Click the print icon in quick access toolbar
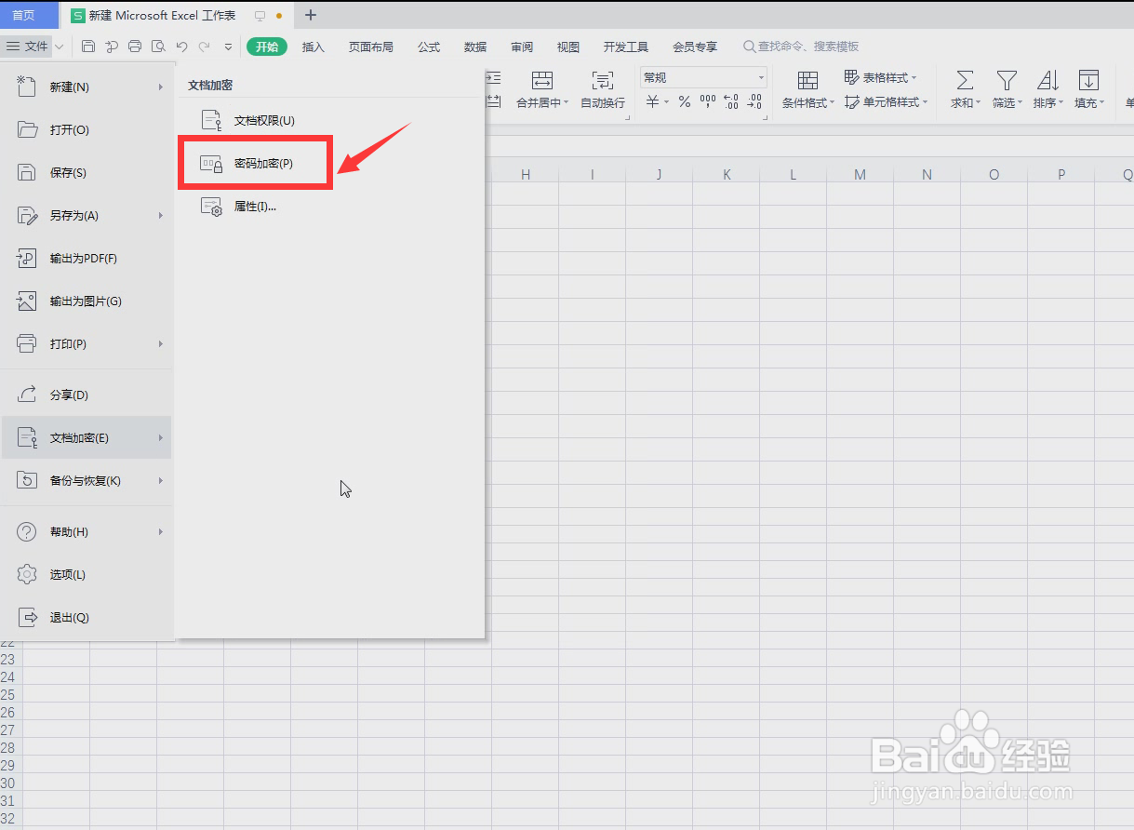This screenshot has width=1134, height=830. coord(135,47)
